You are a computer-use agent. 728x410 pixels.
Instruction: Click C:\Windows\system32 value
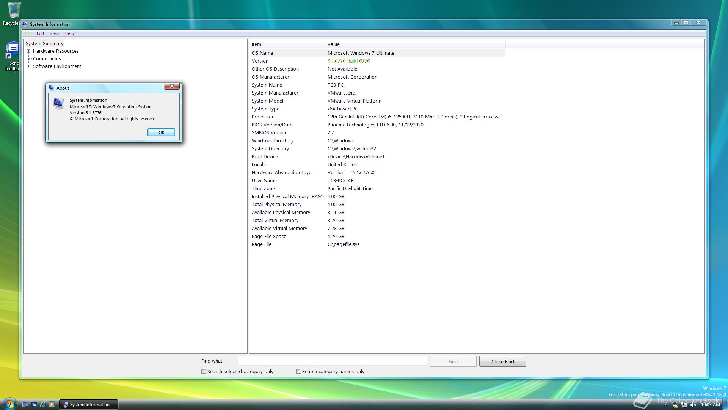(x=352, y=149)
